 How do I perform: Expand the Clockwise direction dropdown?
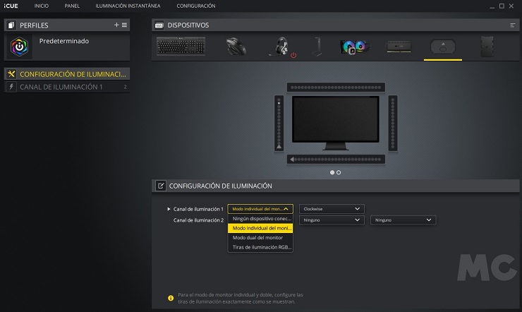point(332,209)
